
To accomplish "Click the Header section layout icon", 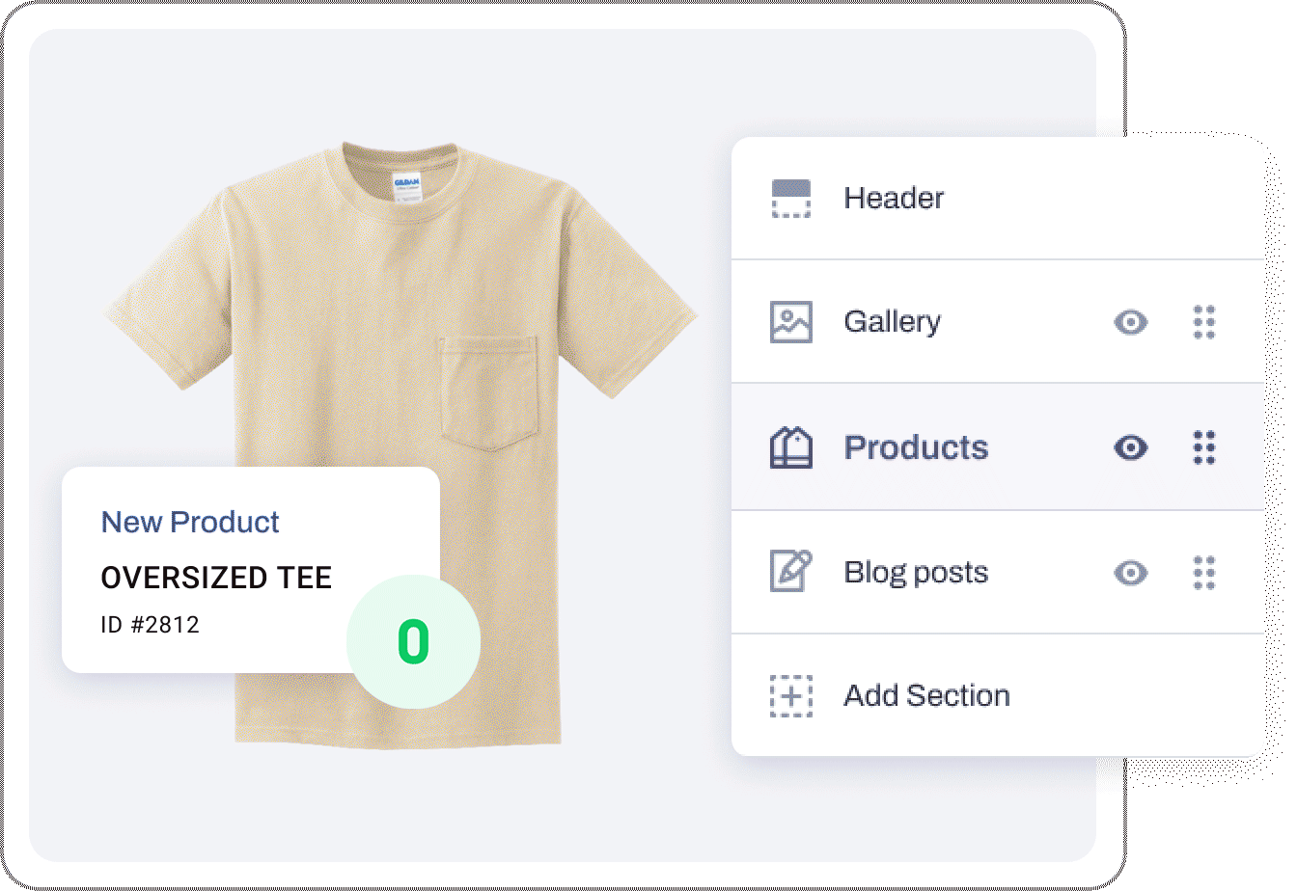I will (791, 198).
